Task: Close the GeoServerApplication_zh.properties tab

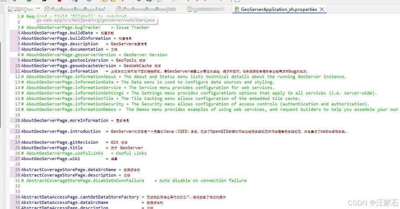Action: 322,9
